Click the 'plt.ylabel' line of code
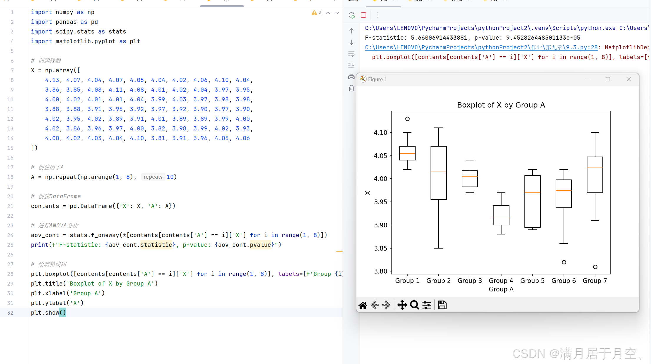The height and width of the screenshot is (364, 651). click(57, 303)
